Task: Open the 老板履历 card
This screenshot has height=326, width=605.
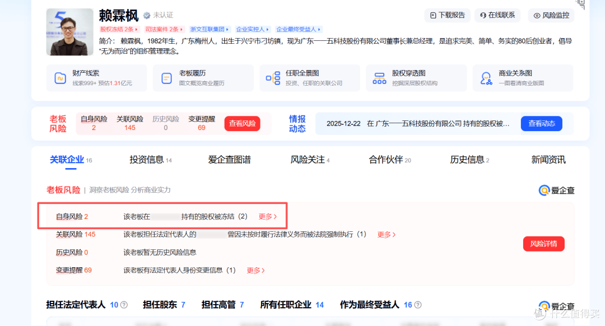Action: pos(203,78)
